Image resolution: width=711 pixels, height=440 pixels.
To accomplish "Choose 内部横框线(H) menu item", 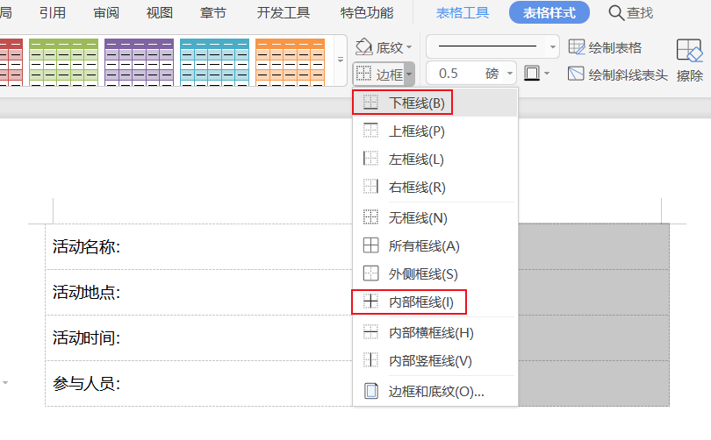I will coord(434,333).
